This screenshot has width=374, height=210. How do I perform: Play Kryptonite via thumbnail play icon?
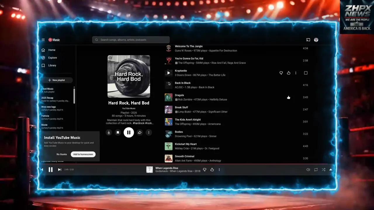point(169,73)
